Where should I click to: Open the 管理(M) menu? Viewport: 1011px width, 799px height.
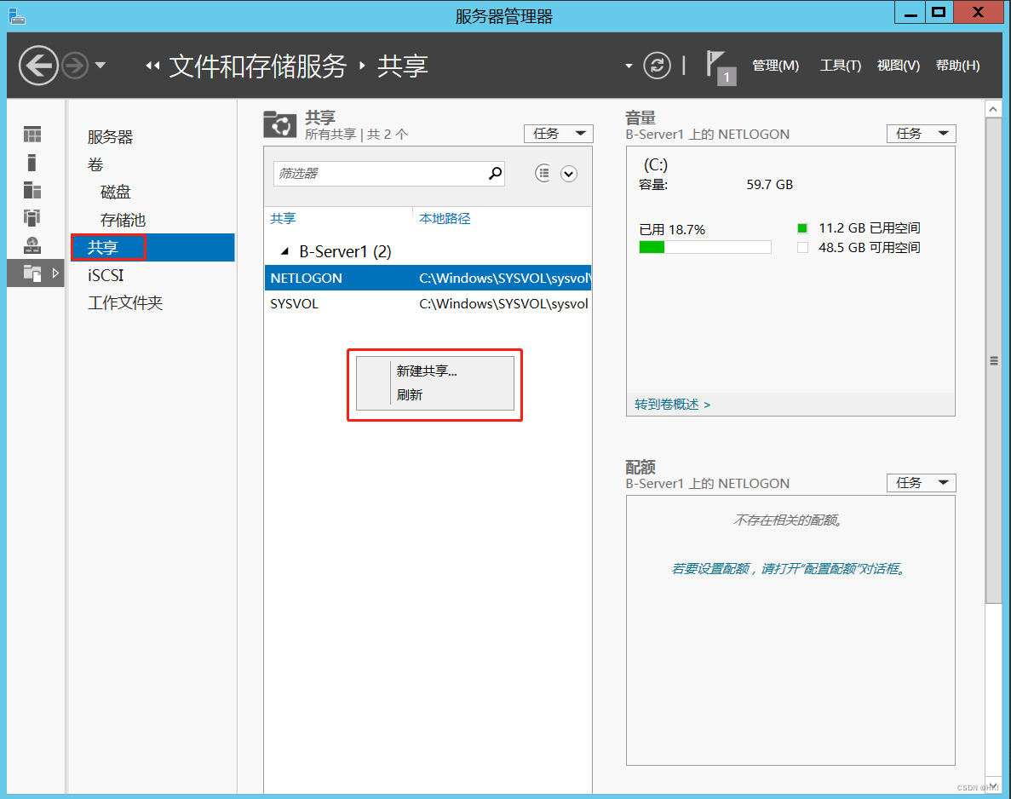pyautogui.click(x=775, y=65)
